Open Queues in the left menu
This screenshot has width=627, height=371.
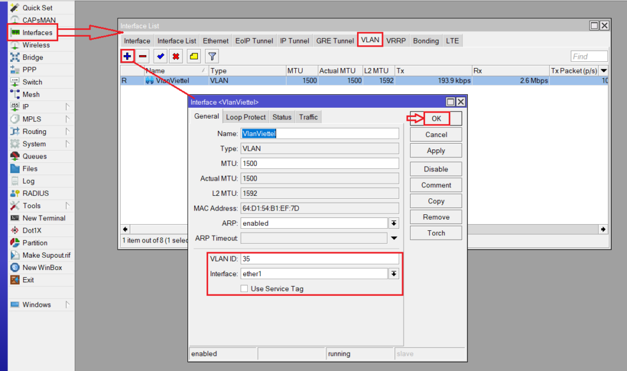34,156
